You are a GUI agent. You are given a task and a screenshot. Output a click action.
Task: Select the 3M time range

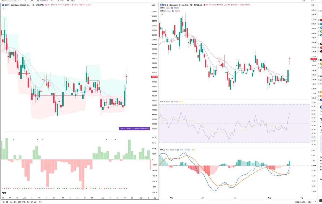(15, 202)
